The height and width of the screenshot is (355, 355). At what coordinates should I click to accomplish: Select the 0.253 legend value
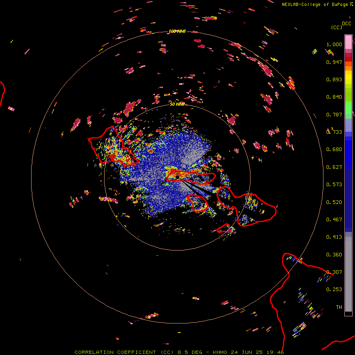tap(334, 290)
